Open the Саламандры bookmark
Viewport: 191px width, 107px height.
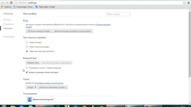click(x=24, y=7)
